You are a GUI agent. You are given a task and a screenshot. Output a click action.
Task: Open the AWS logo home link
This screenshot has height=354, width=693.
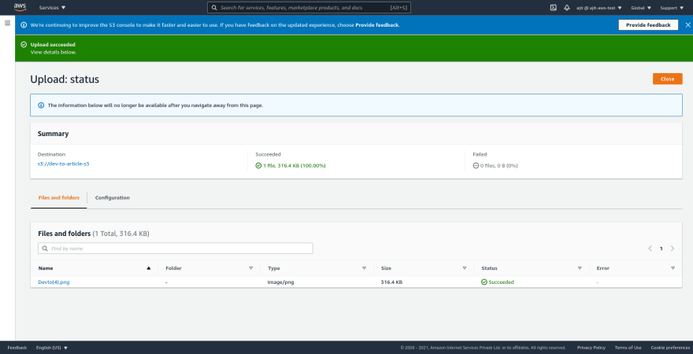point(20,7)
